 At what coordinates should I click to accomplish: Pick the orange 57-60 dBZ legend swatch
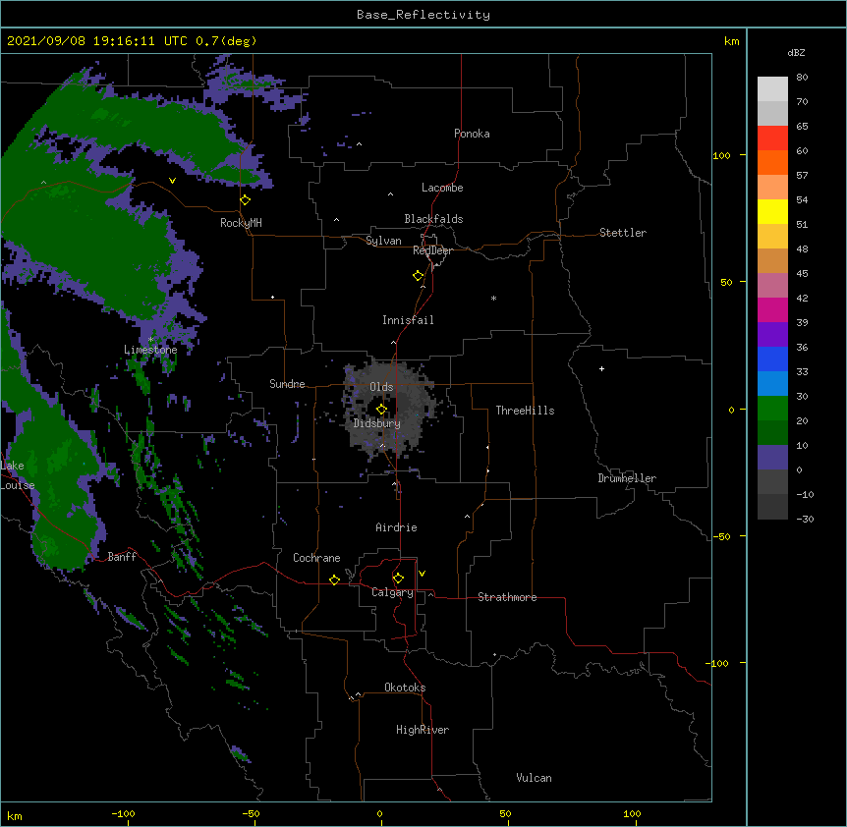772,163
